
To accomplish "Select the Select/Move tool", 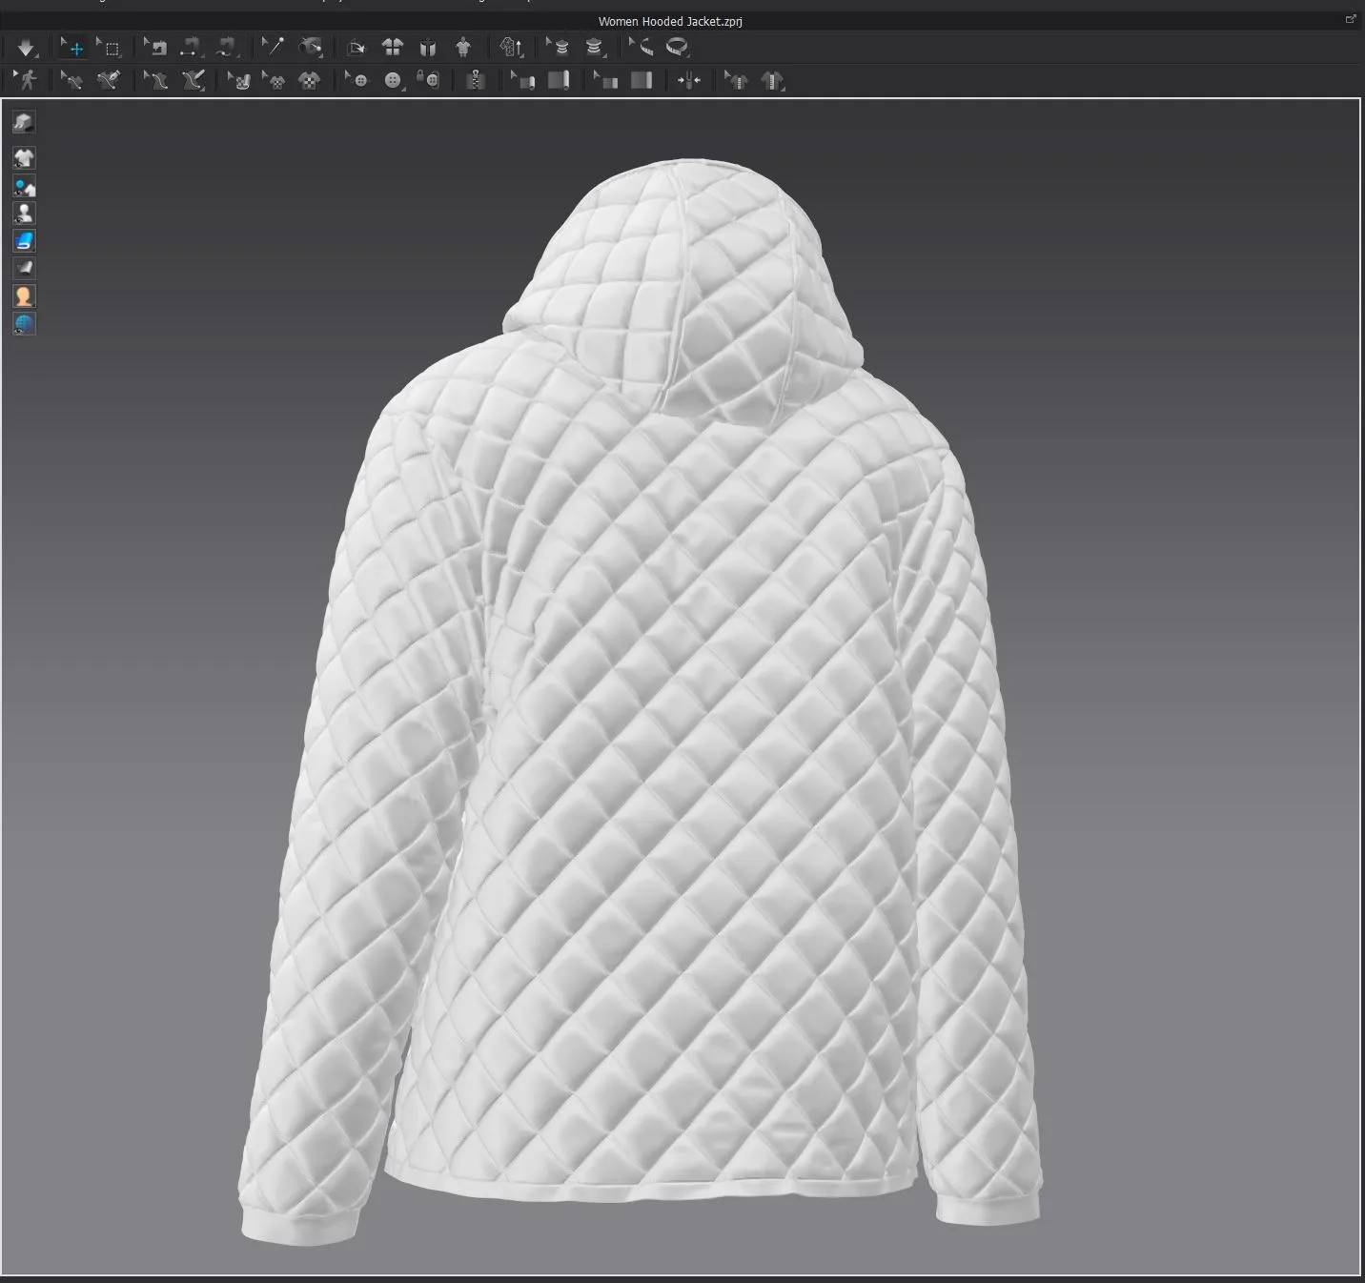I will pos(73,47).
